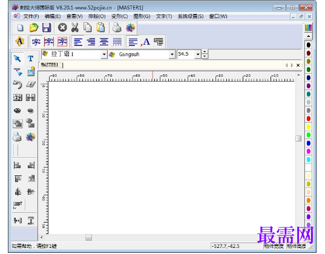This screenshot has width=325, height=254.
Task: Click the hanging indent paragraph icon
Action: coord(159,42)
